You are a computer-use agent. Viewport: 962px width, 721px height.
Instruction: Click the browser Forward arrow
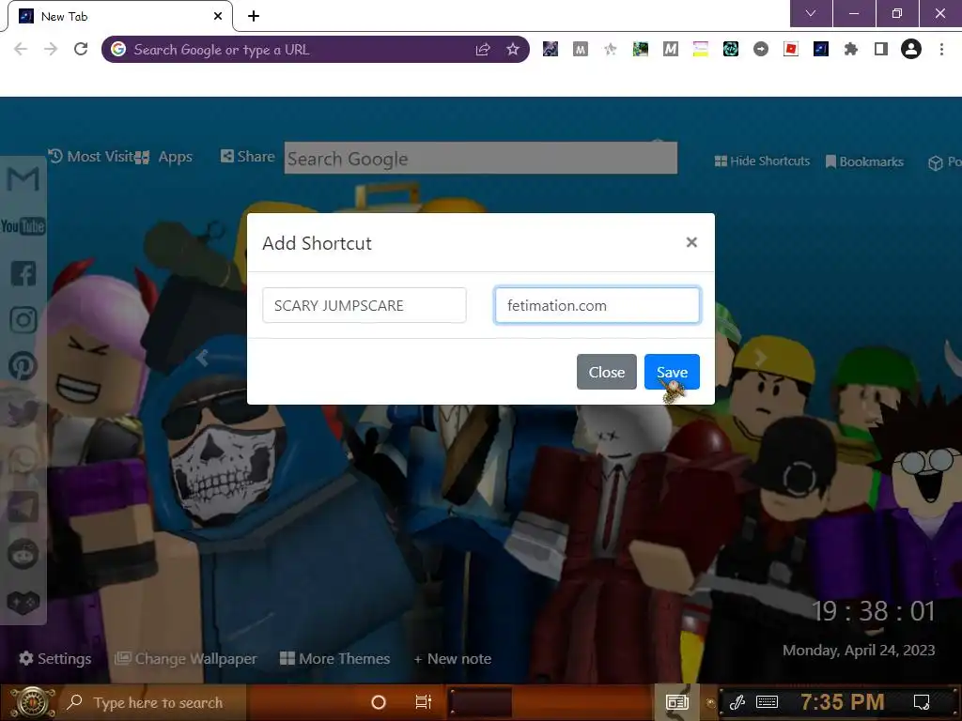coord(51,49)
